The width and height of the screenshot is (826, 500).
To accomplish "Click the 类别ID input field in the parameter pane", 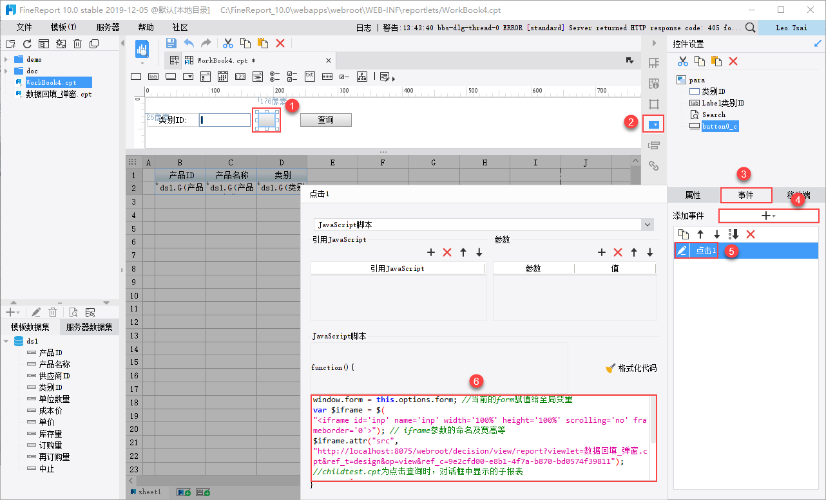I will click(224, 120).
